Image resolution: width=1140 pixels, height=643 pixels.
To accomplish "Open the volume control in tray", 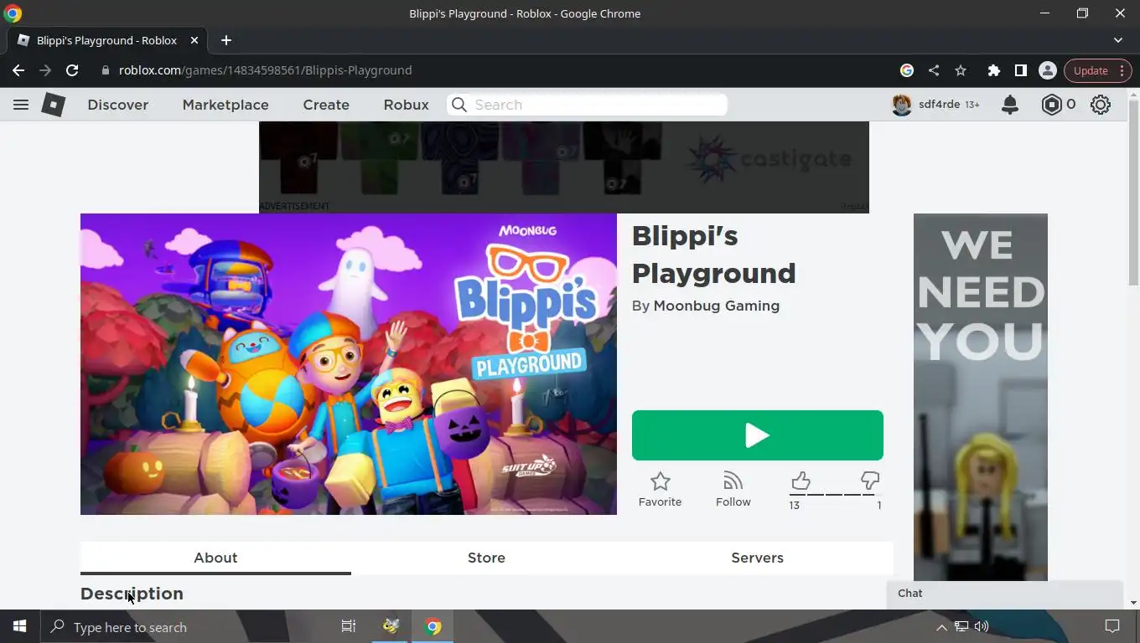I will click(982, 627).
